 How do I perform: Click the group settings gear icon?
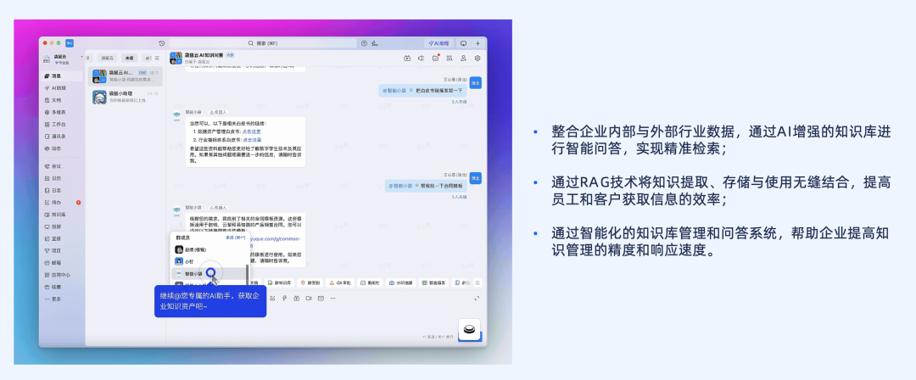tap(478, 59)
